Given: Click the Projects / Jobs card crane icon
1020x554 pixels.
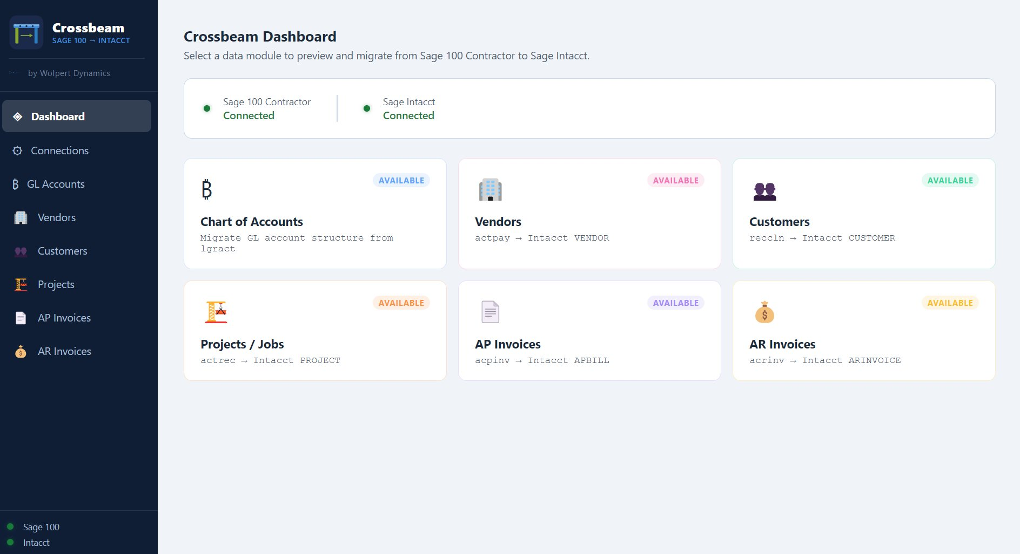Looking at the screenshot, I should (216, 312).
